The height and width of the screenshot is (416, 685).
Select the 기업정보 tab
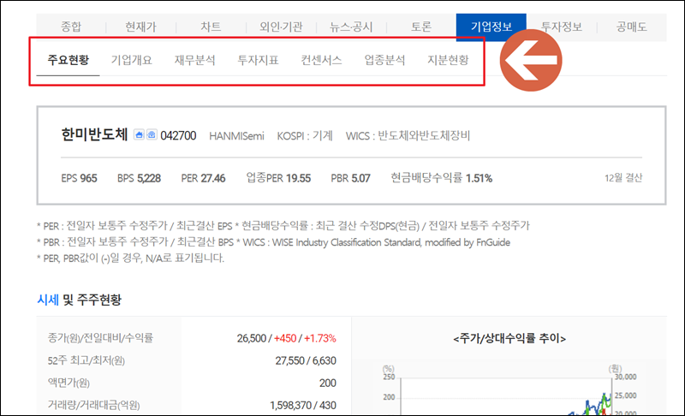tap(491, 27)
